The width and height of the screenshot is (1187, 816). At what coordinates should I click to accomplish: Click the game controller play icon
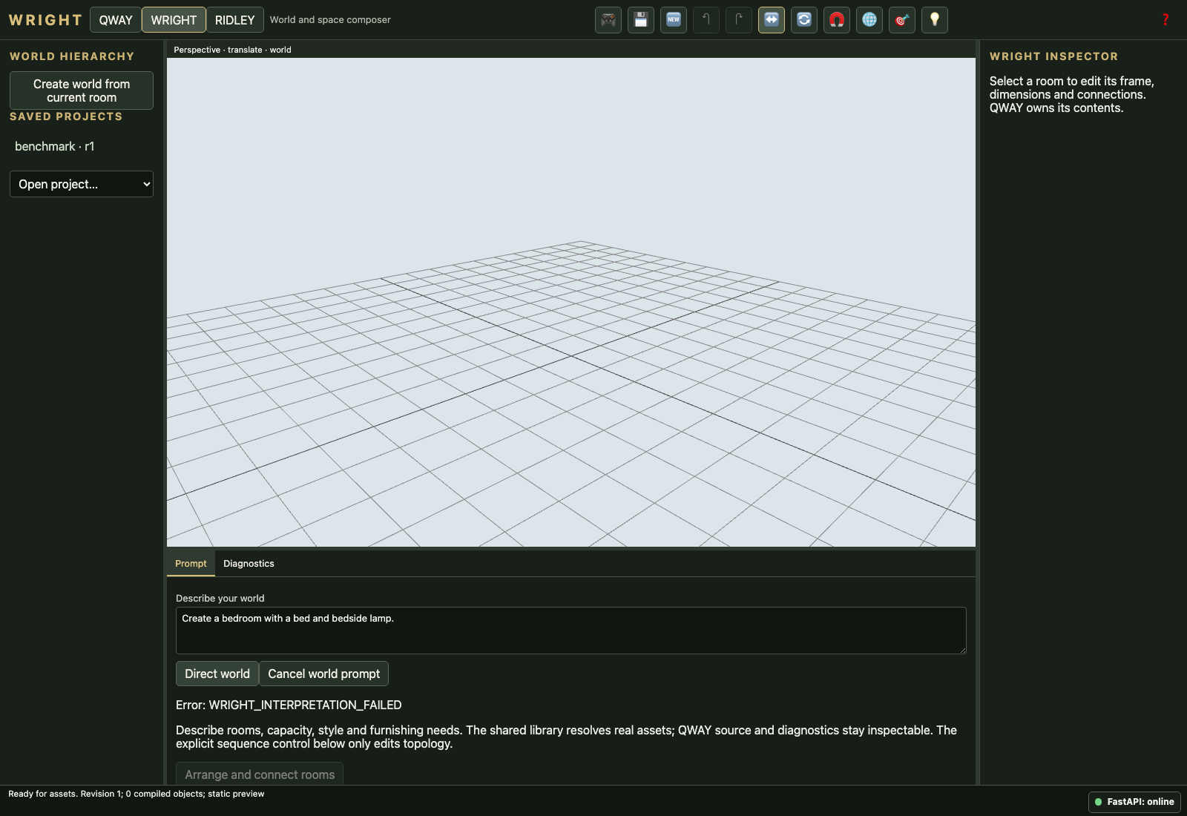coord(608,20)
